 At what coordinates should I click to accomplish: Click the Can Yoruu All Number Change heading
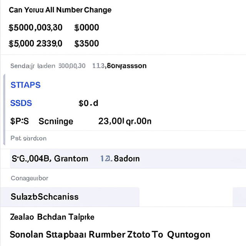coord(60,10)
